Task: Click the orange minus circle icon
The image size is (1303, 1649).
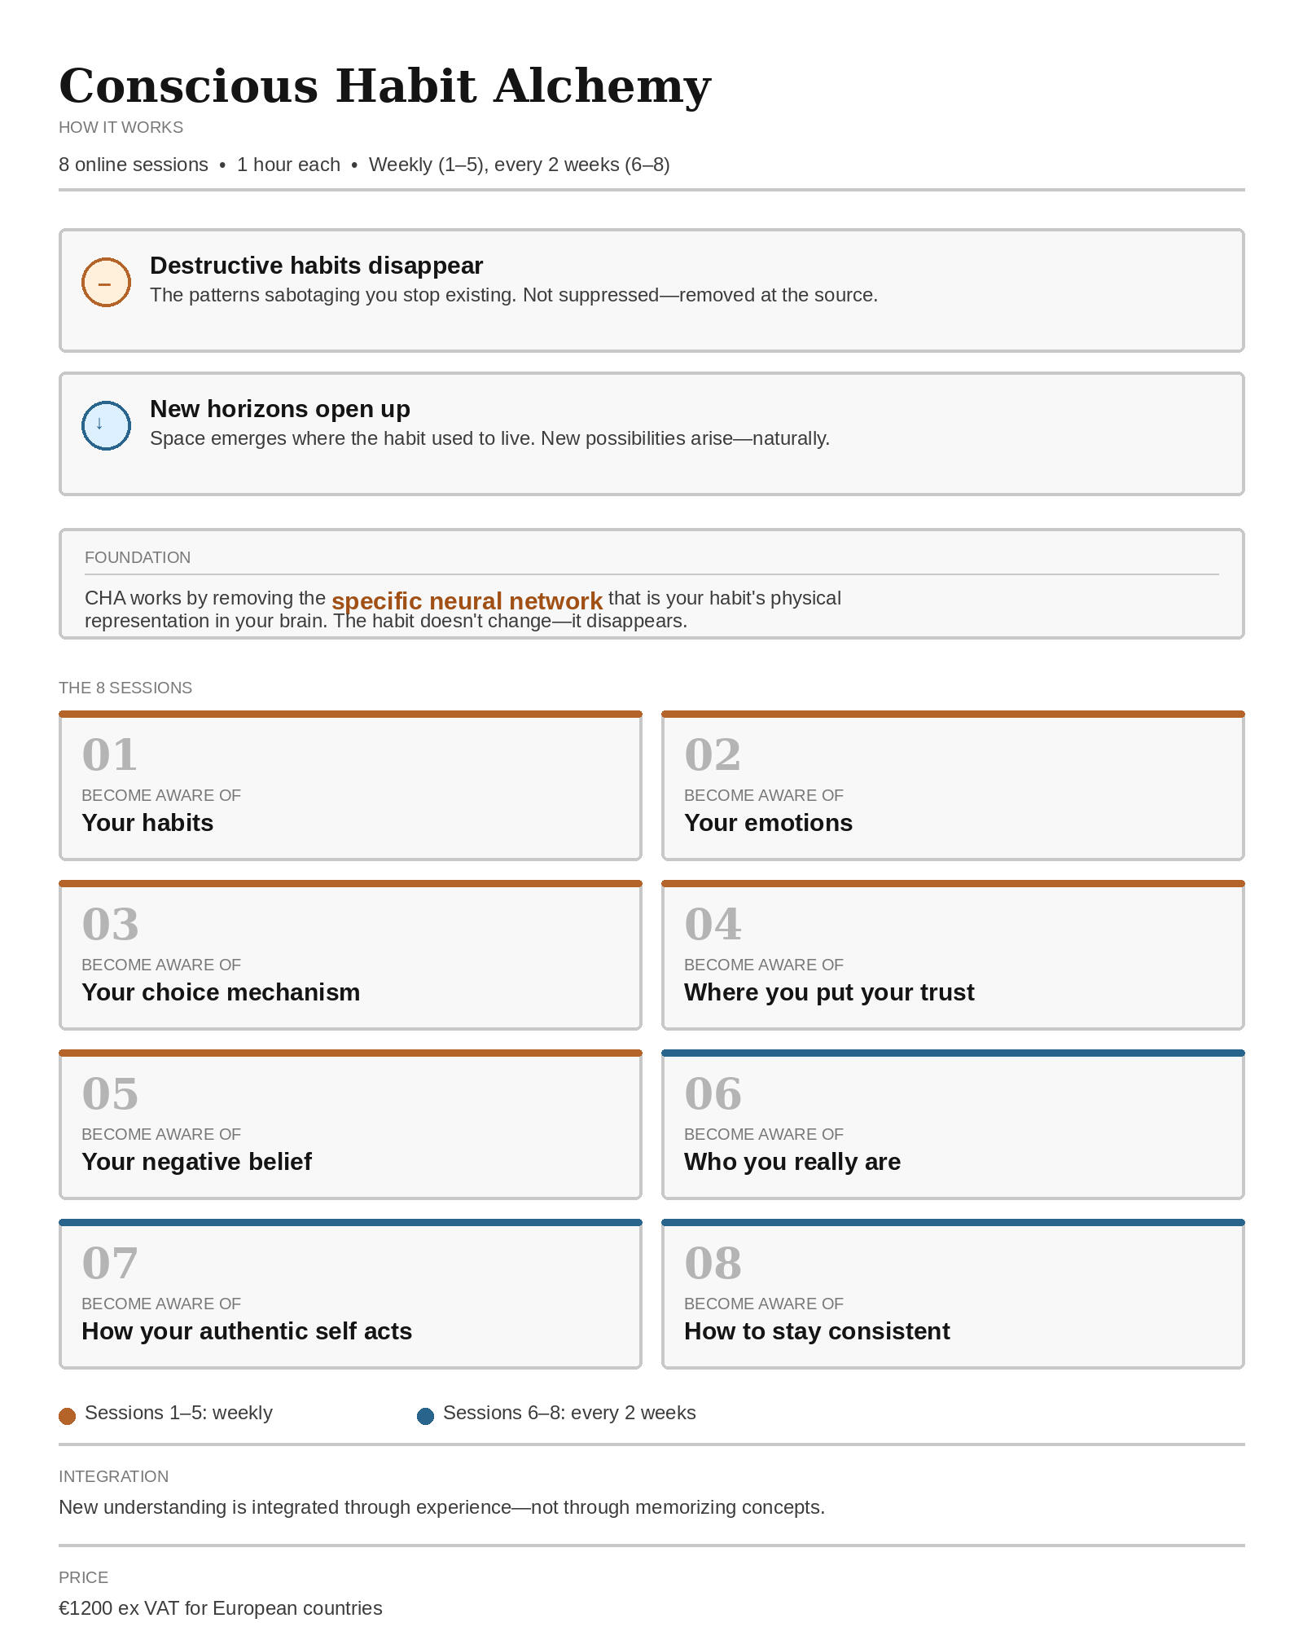Action: 106,282
